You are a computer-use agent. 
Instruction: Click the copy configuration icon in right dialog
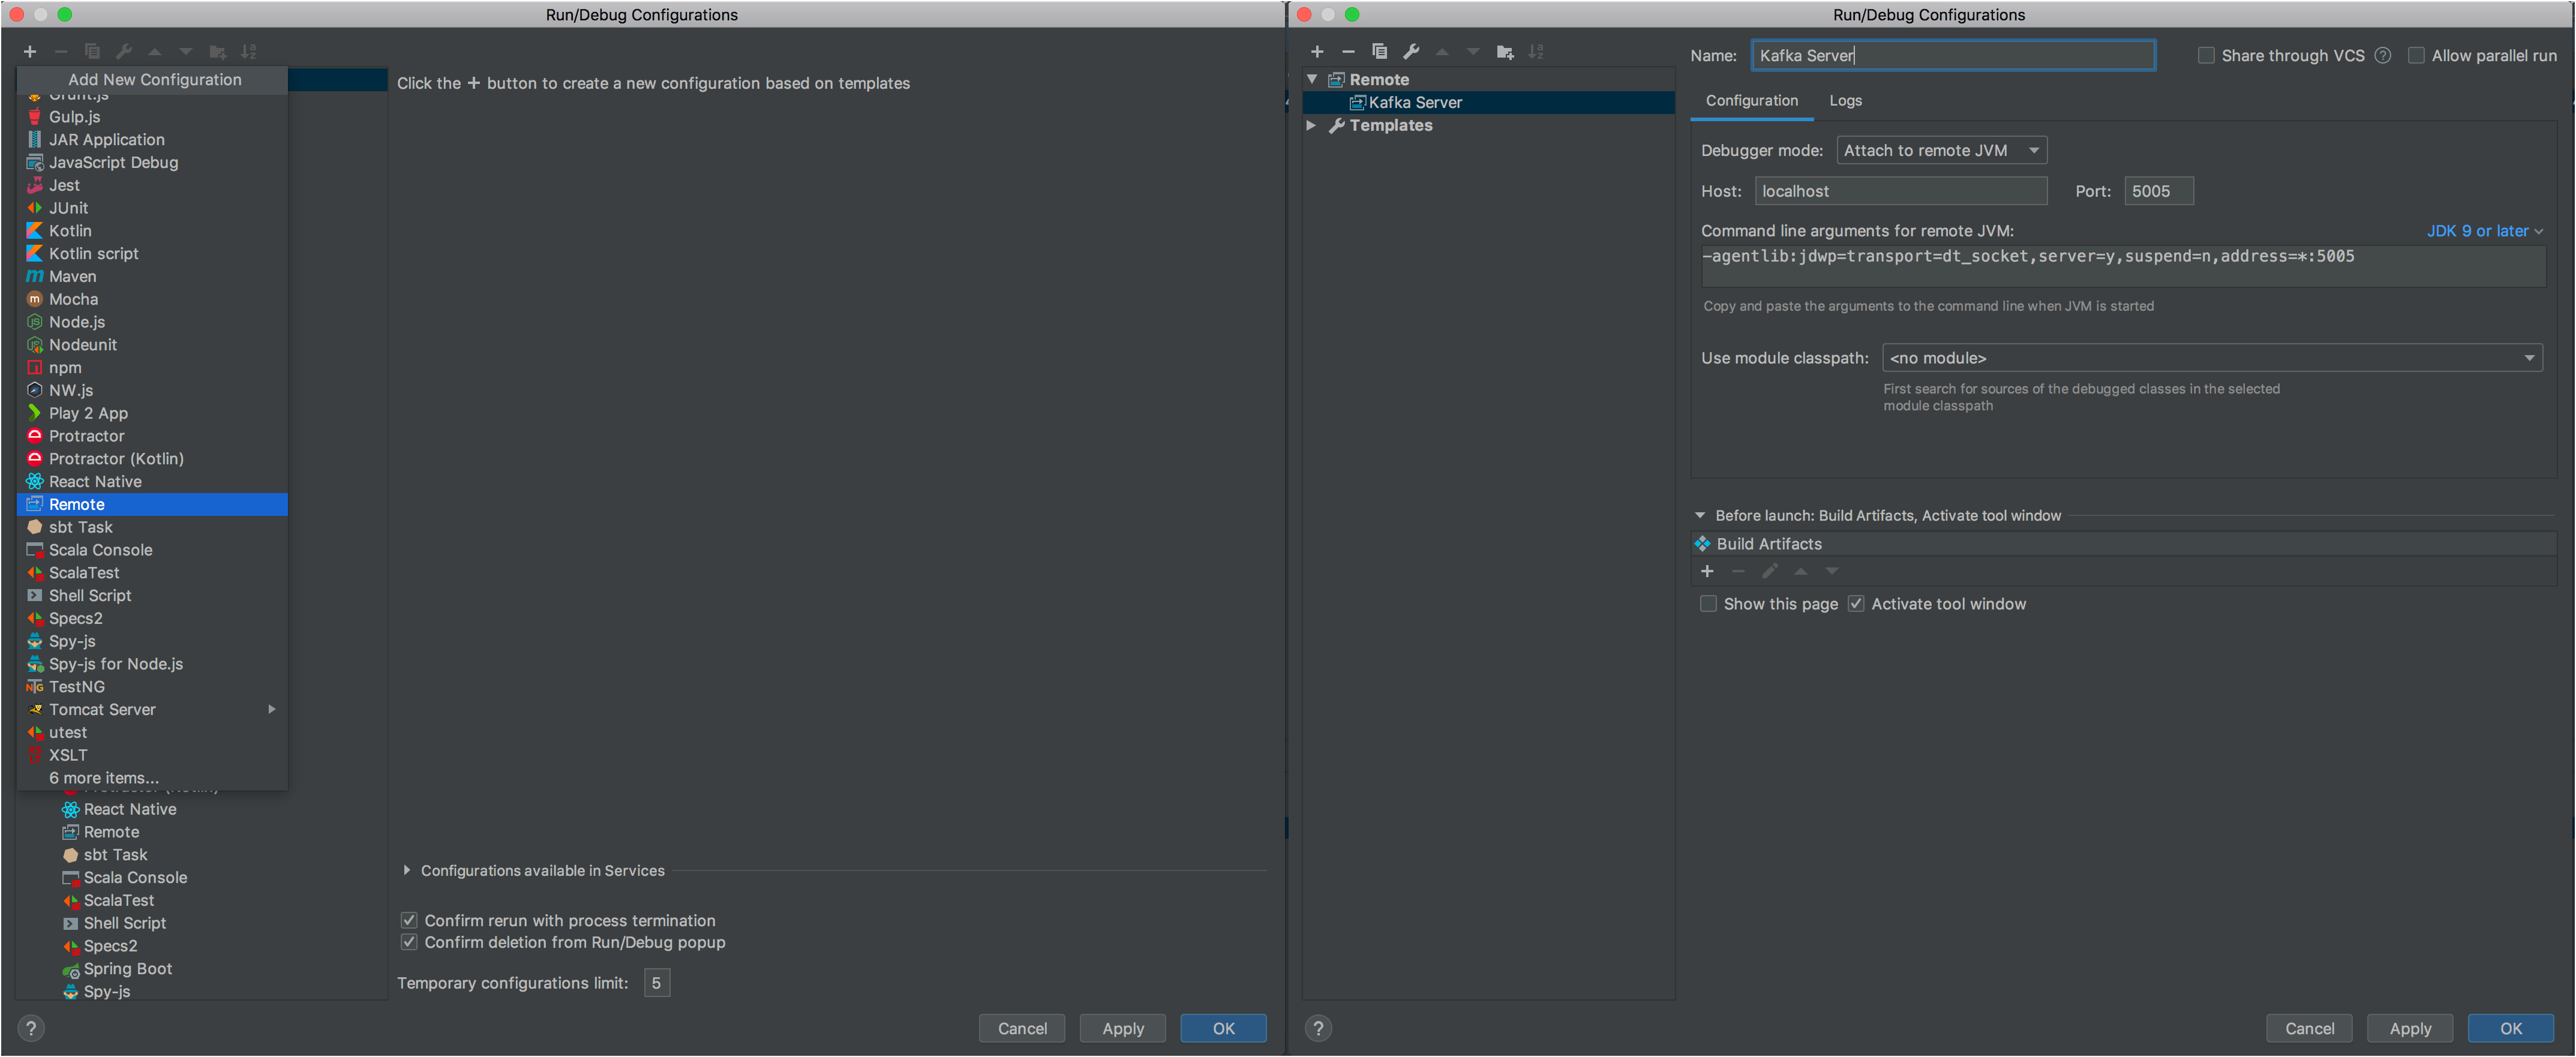tap(1379, 52)
